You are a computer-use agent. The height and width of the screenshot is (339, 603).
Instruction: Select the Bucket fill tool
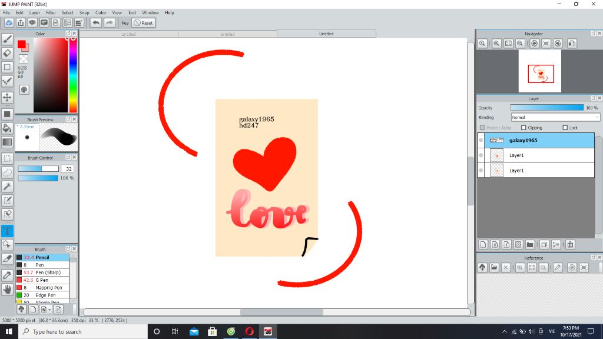point(7,128)
